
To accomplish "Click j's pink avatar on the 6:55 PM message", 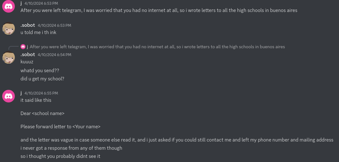I will pos(9,96).
